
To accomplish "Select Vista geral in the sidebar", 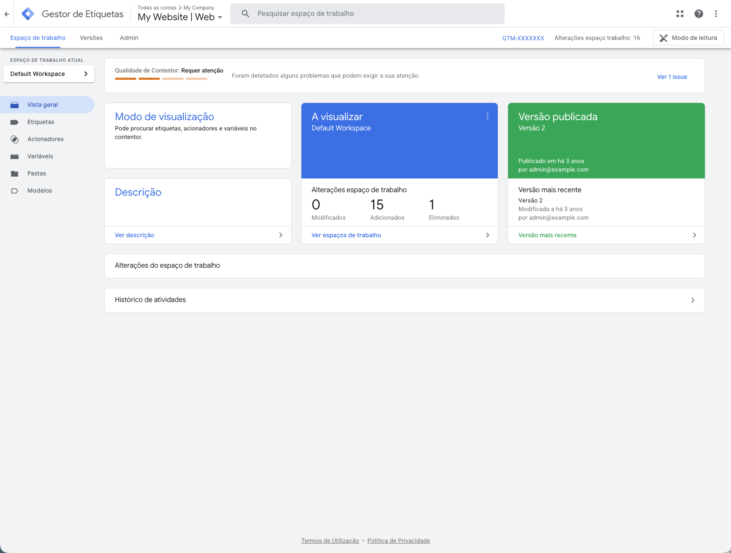I will [x=47, y=105].
